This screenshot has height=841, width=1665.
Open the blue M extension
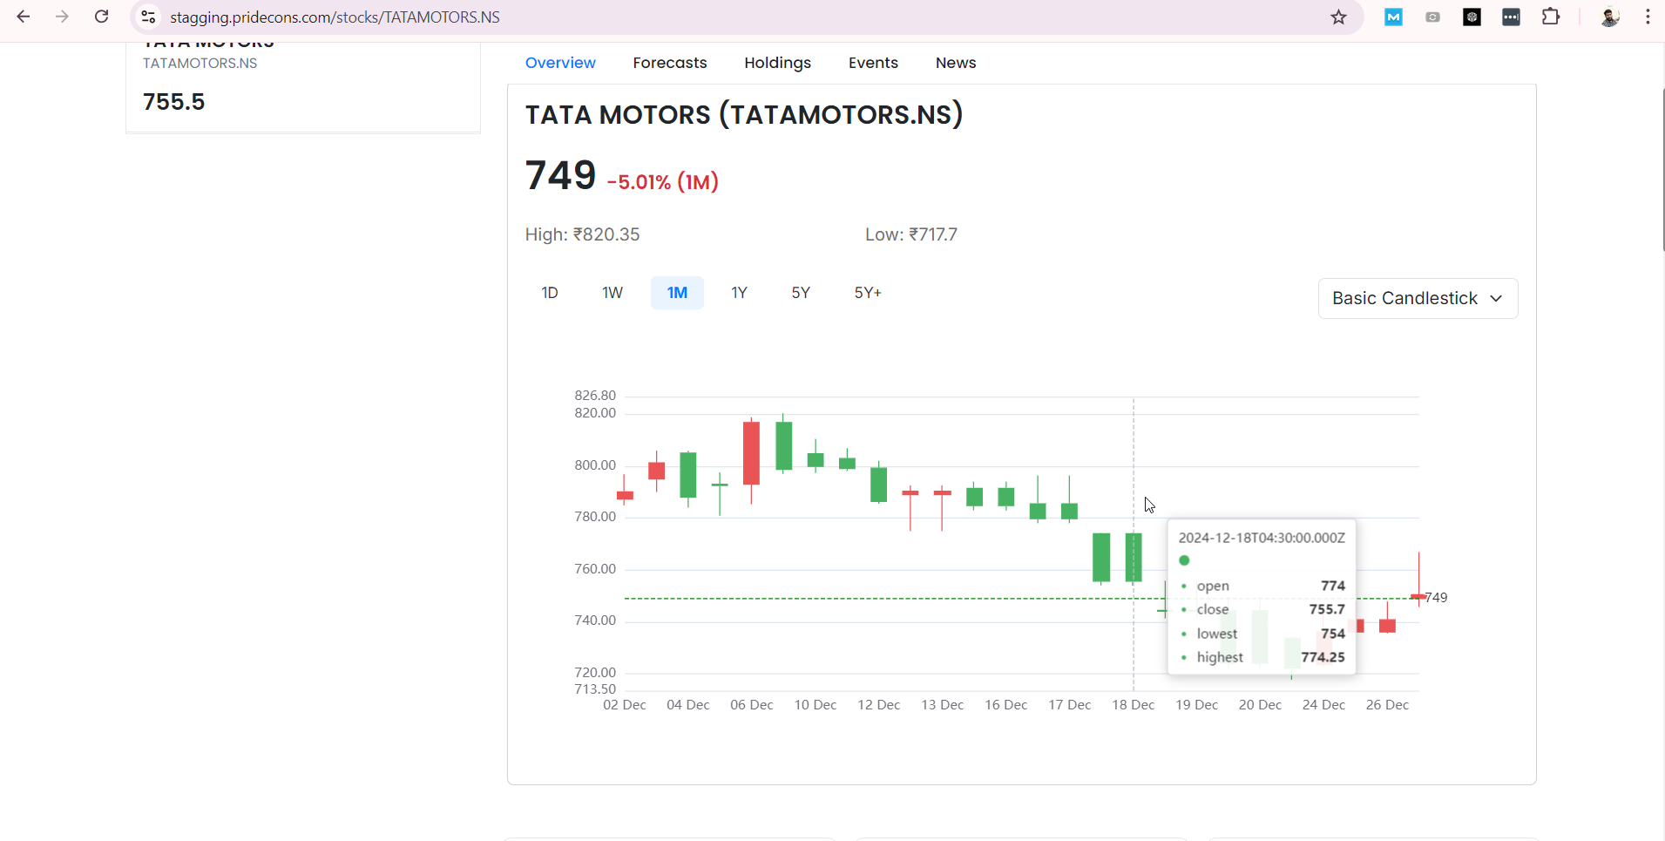1393,17
